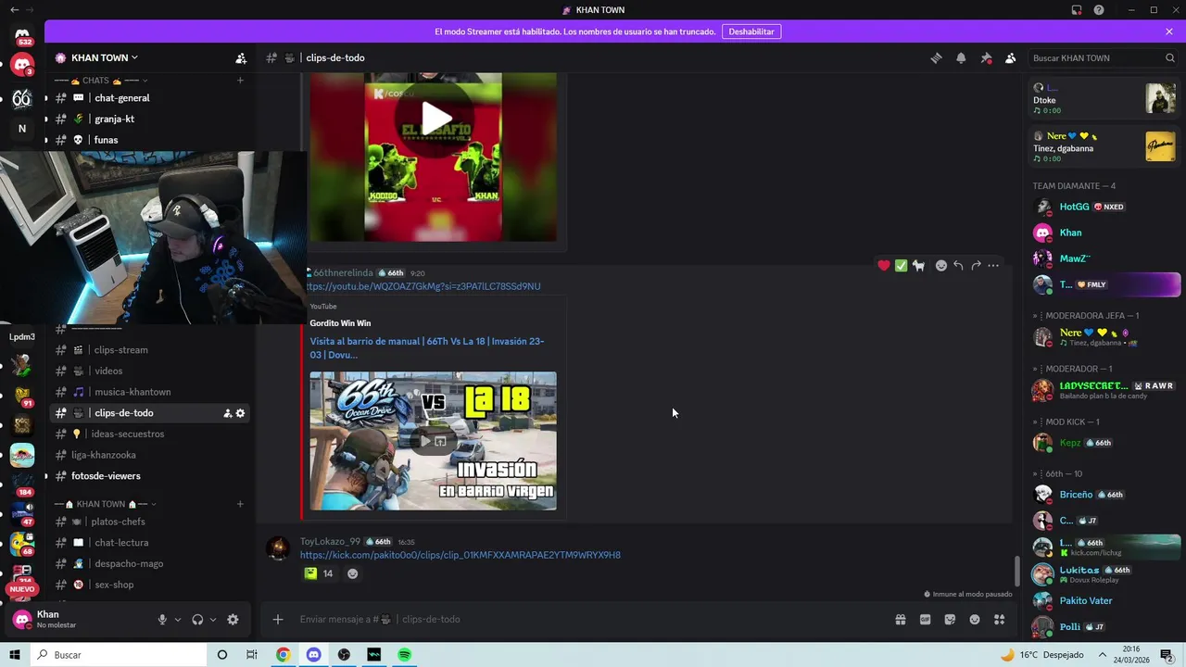Open emoji picker in message bar
Screen dimensions: 1186x667
tap(975, 619)
